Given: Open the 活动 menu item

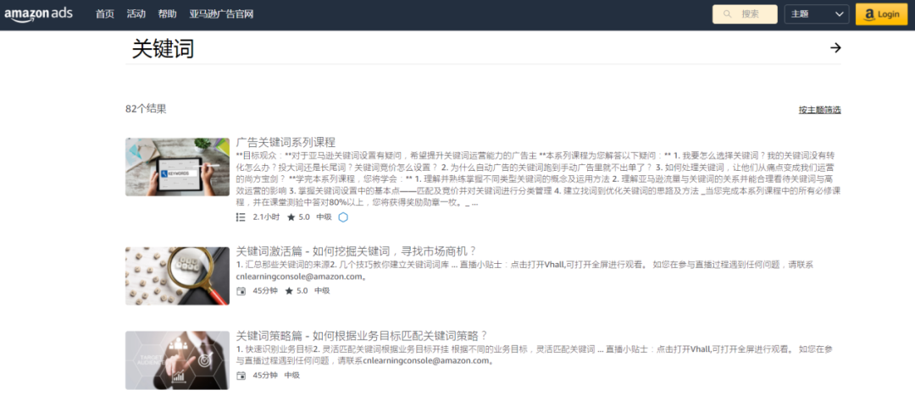Looking at the screenshot, I should 136,14.
